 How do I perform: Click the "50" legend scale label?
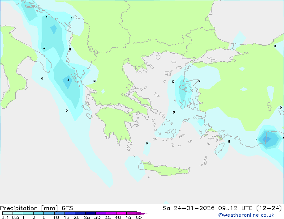pos(138,217)
